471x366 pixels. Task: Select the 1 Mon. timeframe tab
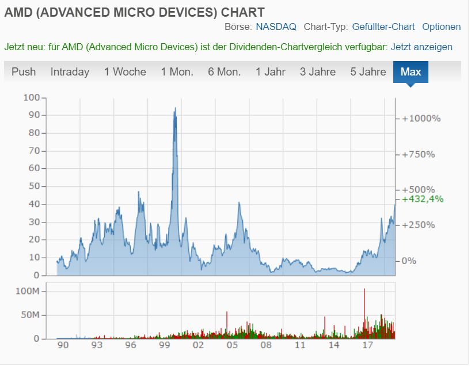tap(177, 72)
